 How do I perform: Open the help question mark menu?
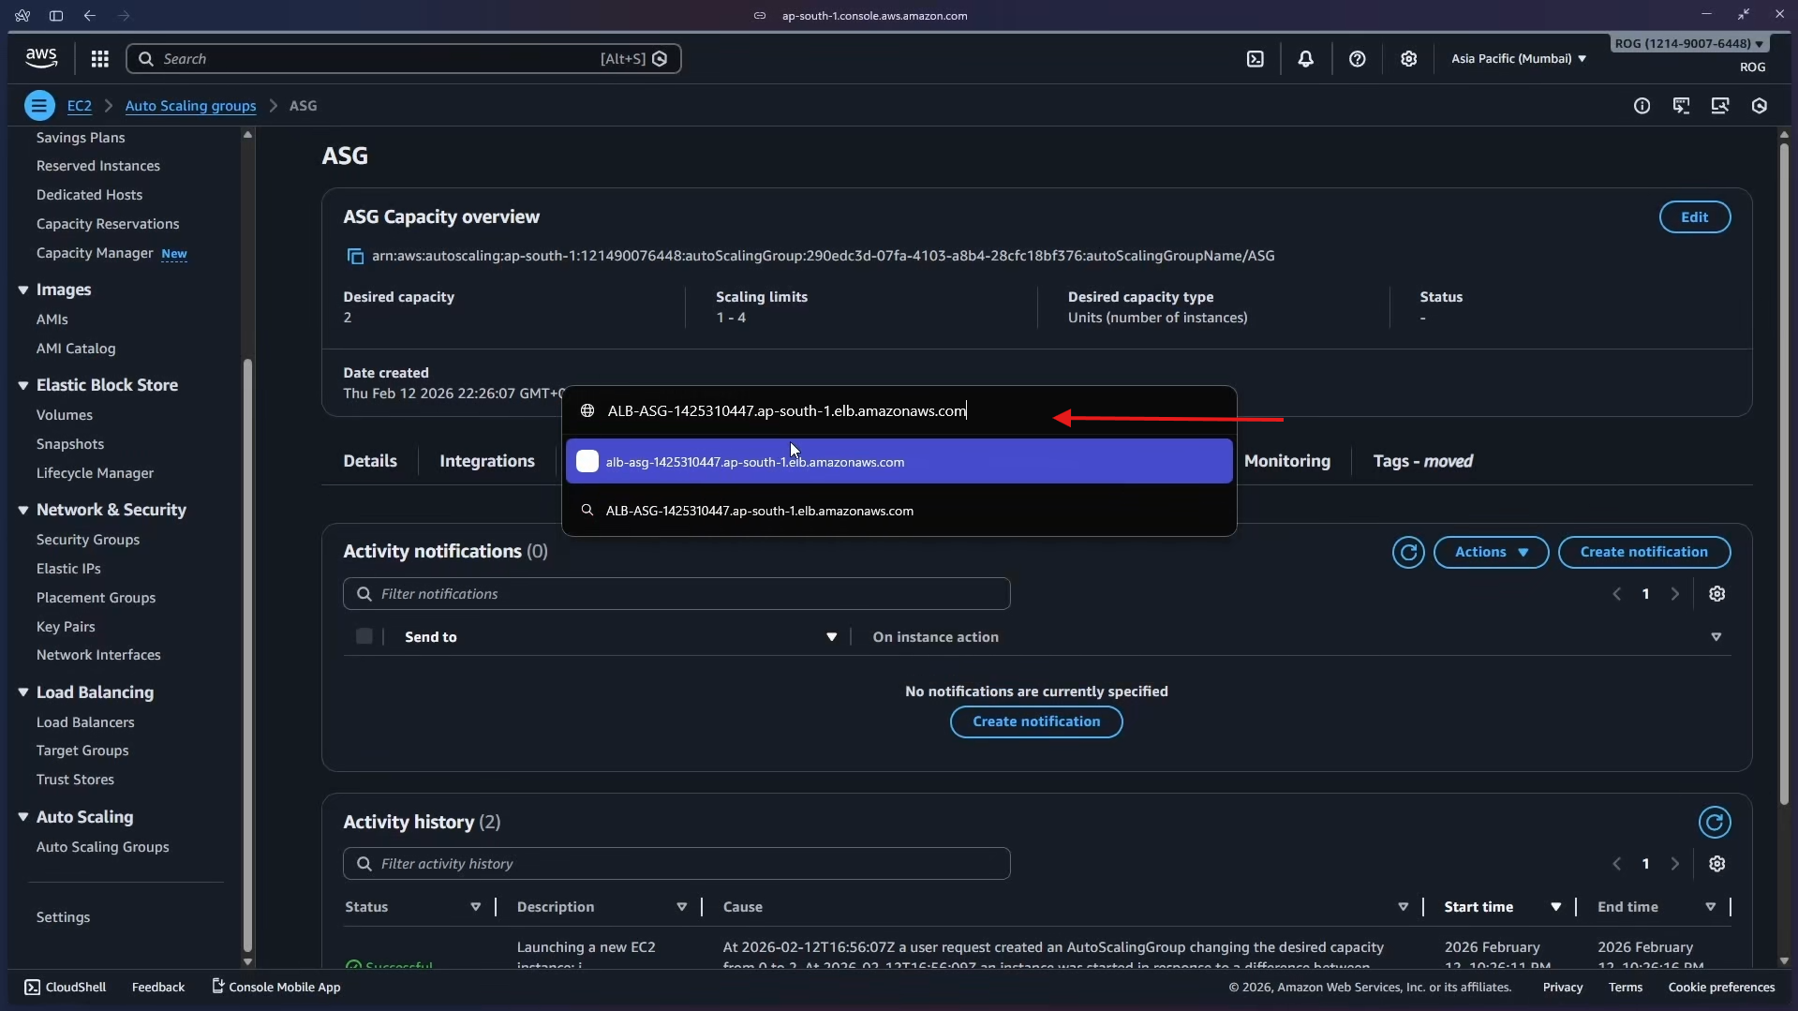[x=1357, y=59]
